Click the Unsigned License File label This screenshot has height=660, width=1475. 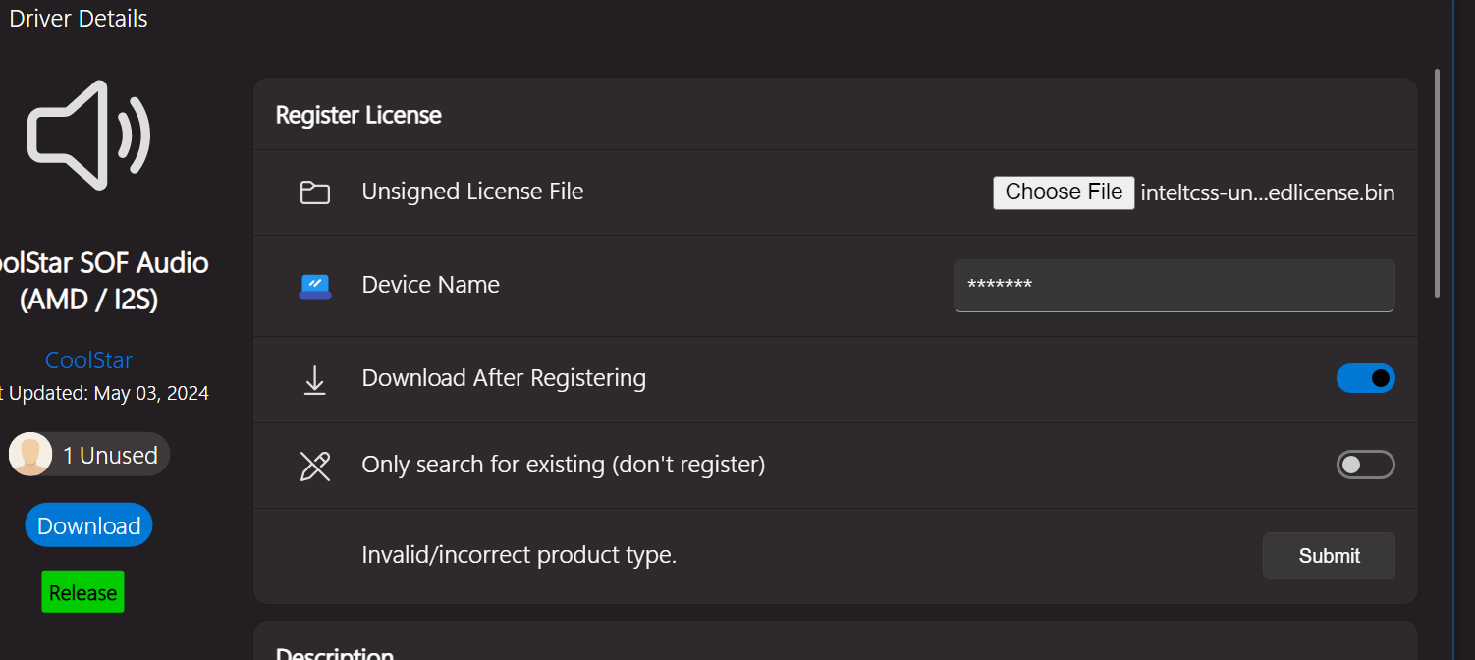click(472, 192)
